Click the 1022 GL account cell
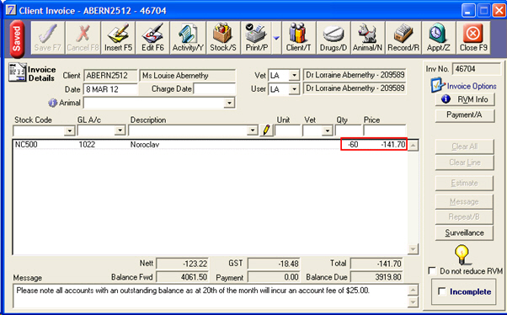The height and width of the screenshot is (315, 507). pos(87,144)
